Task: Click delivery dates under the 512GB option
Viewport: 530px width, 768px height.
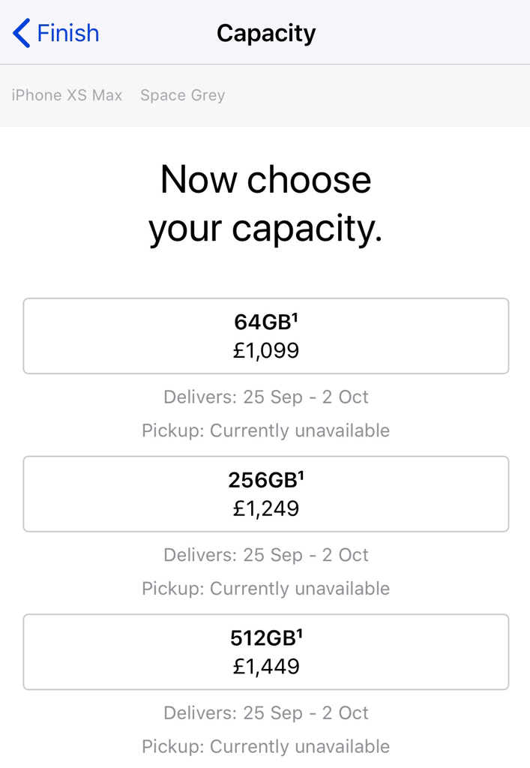Action: [265, 712]
